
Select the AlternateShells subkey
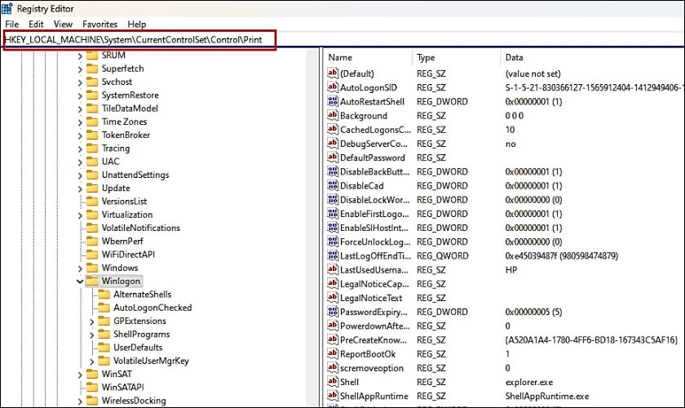[x=143, y=295]
